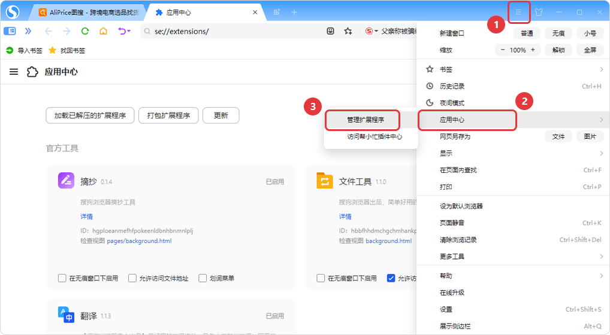Image resolution: width=610 pixels, height=335 pixels.
Task: Open the pages/background.html link under 摘抄
Action: [x=139, y=241]
